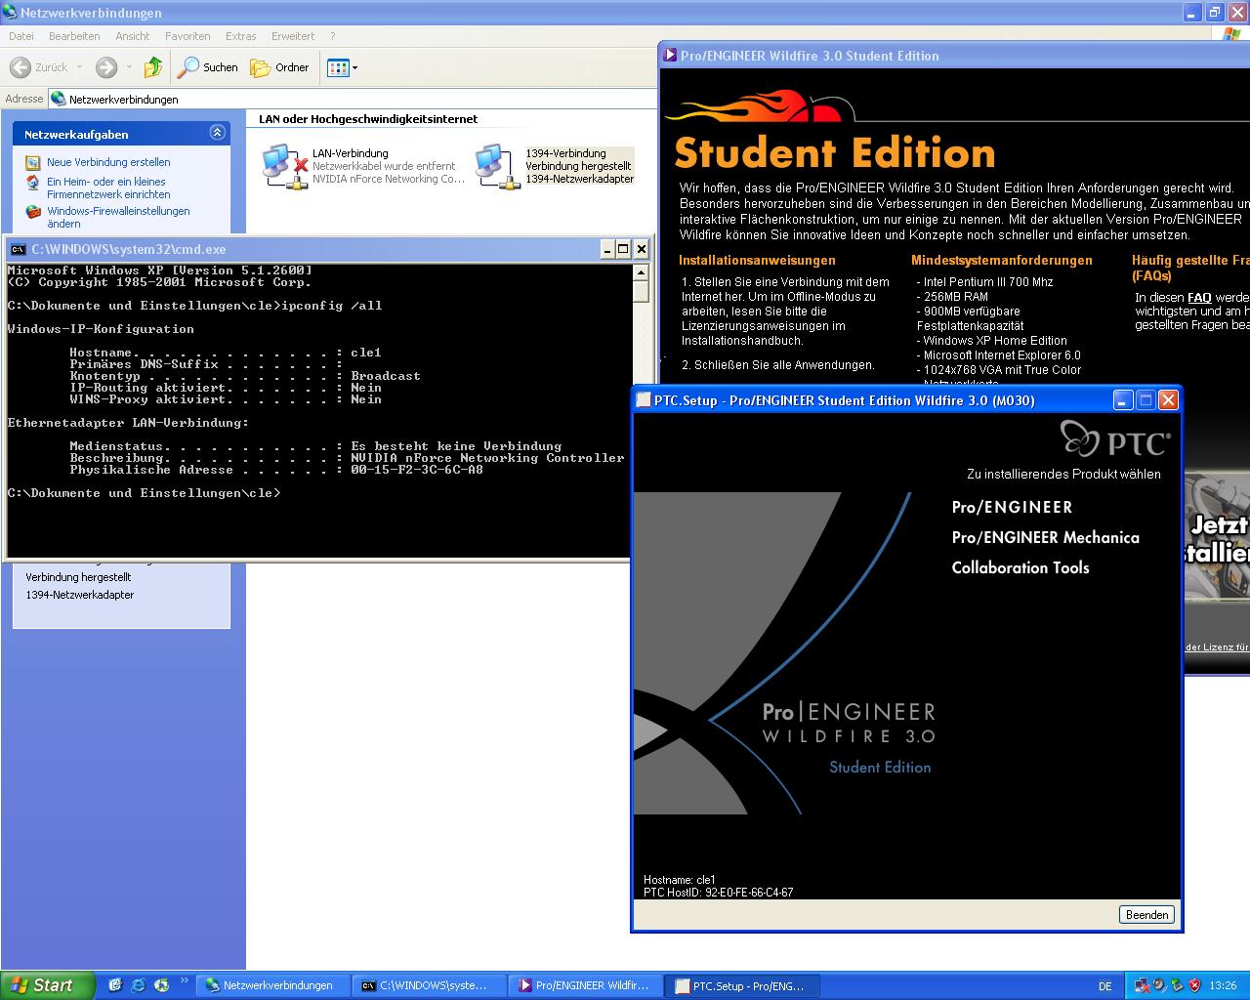This screenshot has width=1250, height=1000.
Task: Click the cmd window scrollbar up arrow
Action: click(x=641, y=271)
